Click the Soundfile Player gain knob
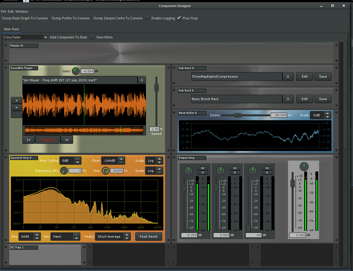Image resolution: width=353 pixels, height=271 pixels. 76,71
